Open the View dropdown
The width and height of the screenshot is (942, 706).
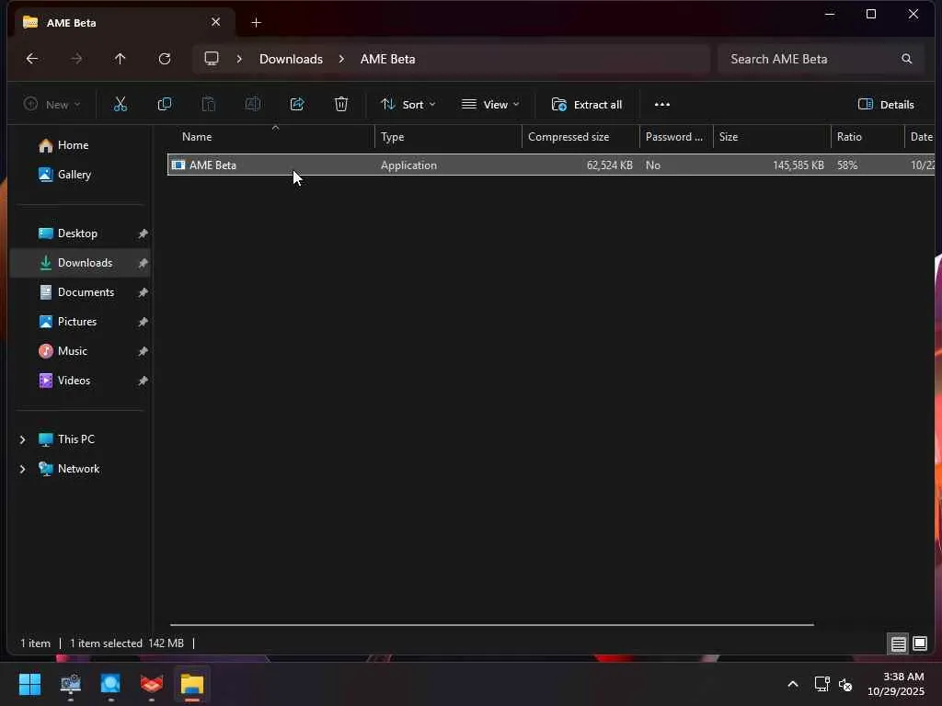point(490,105)
